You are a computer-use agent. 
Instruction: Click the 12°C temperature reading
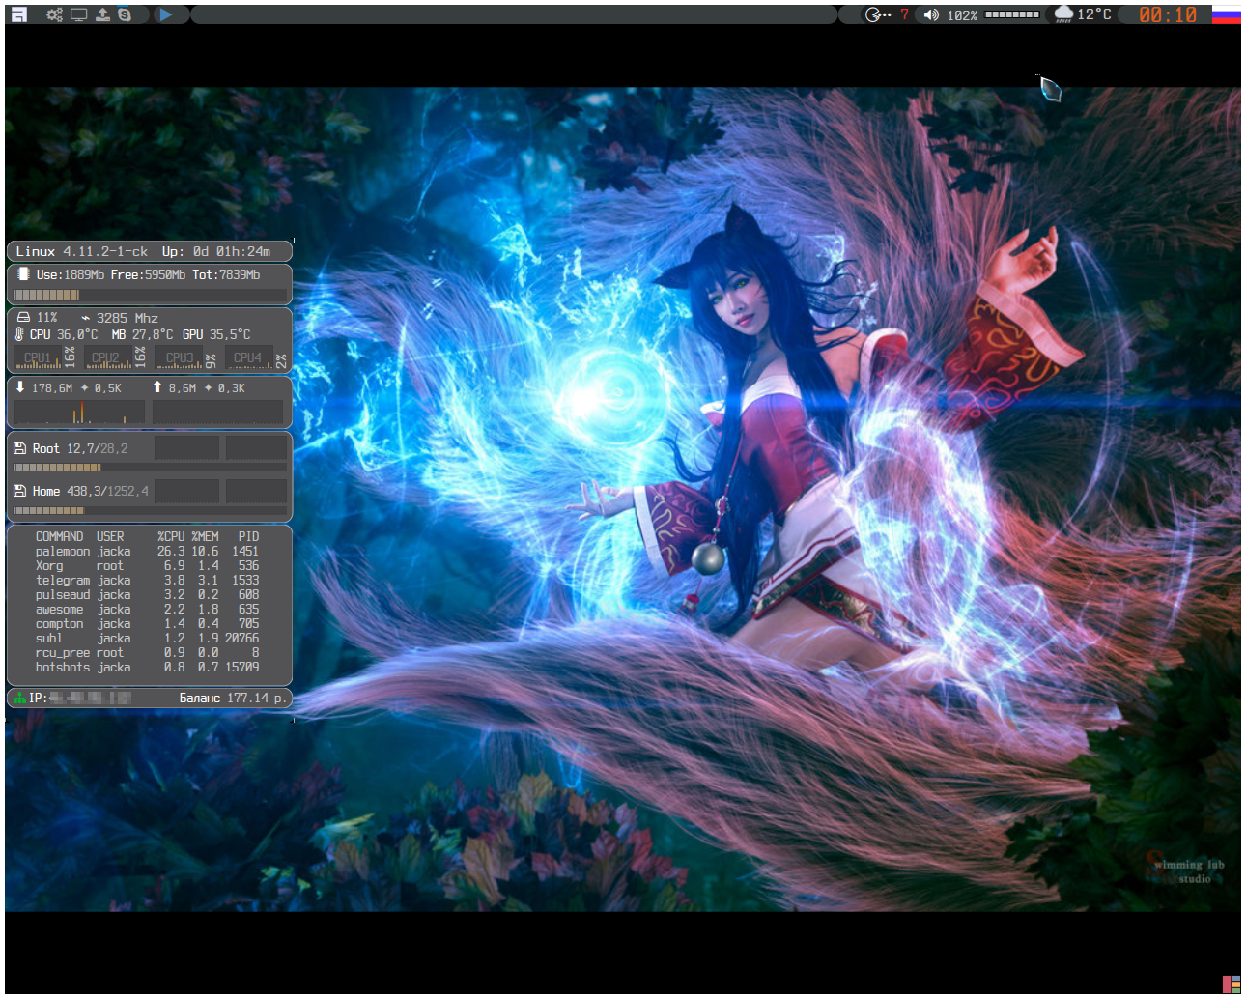pos(1094,14)
